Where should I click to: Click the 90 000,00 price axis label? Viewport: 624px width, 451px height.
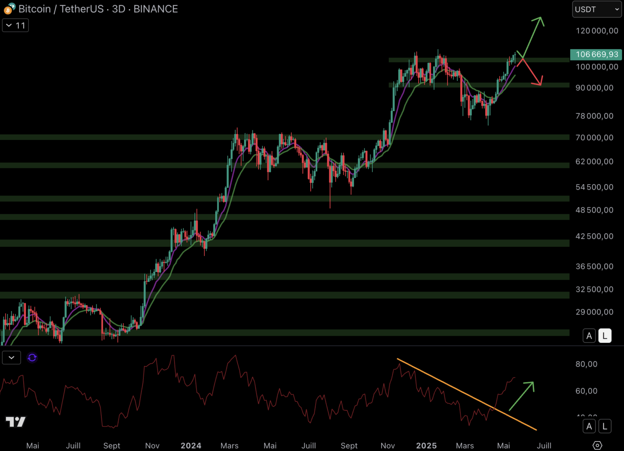coord(594,88)
